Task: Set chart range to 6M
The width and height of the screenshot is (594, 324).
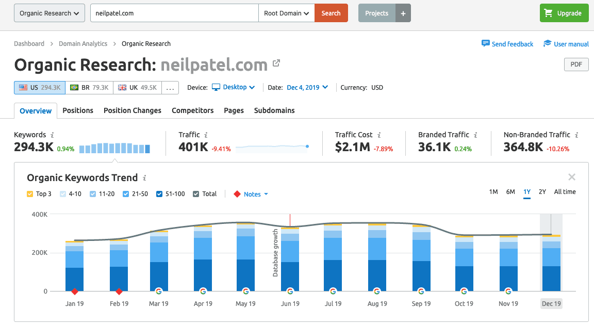Action: point(510,192)
